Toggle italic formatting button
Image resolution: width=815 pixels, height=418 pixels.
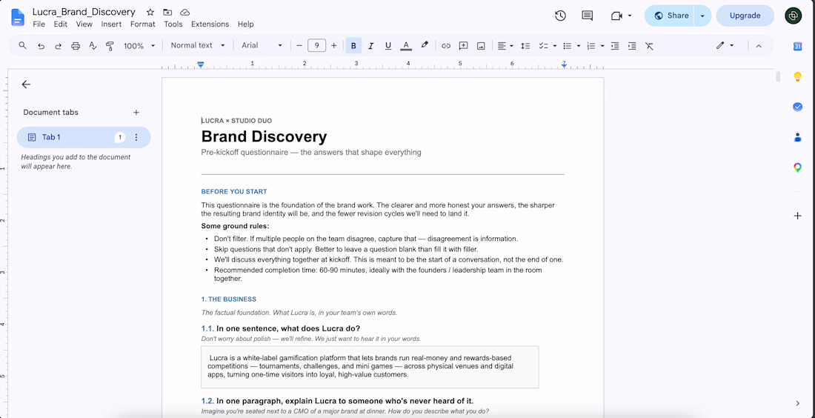tap(370, 46)
